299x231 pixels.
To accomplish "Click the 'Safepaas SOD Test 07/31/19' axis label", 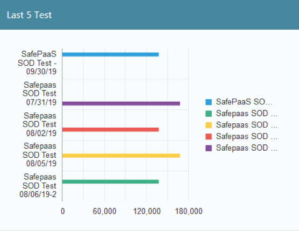I will pyautogui.click(x=39, y=94).
